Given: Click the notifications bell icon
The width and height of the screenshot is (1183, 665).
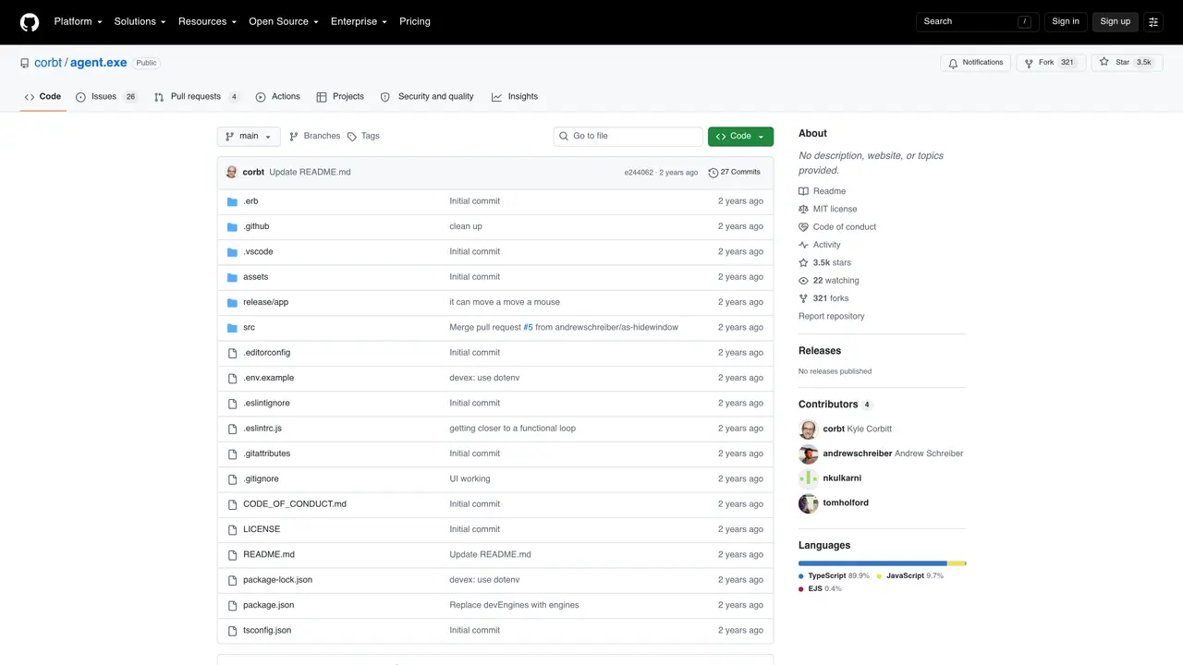Looking at the screenshot, I should (955, 63).
